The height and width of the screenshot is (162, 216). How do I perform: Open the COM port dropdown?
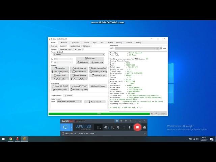point(135,49)
